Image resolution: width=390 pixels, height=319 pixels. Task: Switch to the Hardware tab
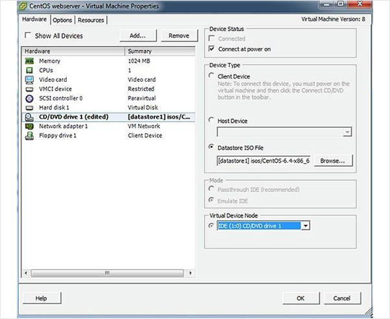click(34, 19)
